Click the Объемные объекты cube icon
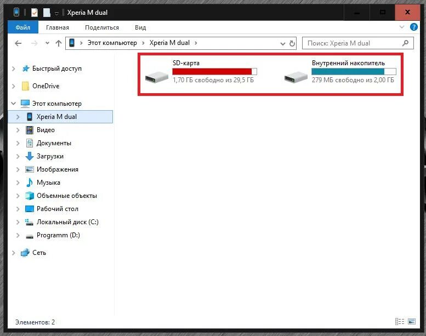This screenshot has width=426, height=336. tap(30, 196)
